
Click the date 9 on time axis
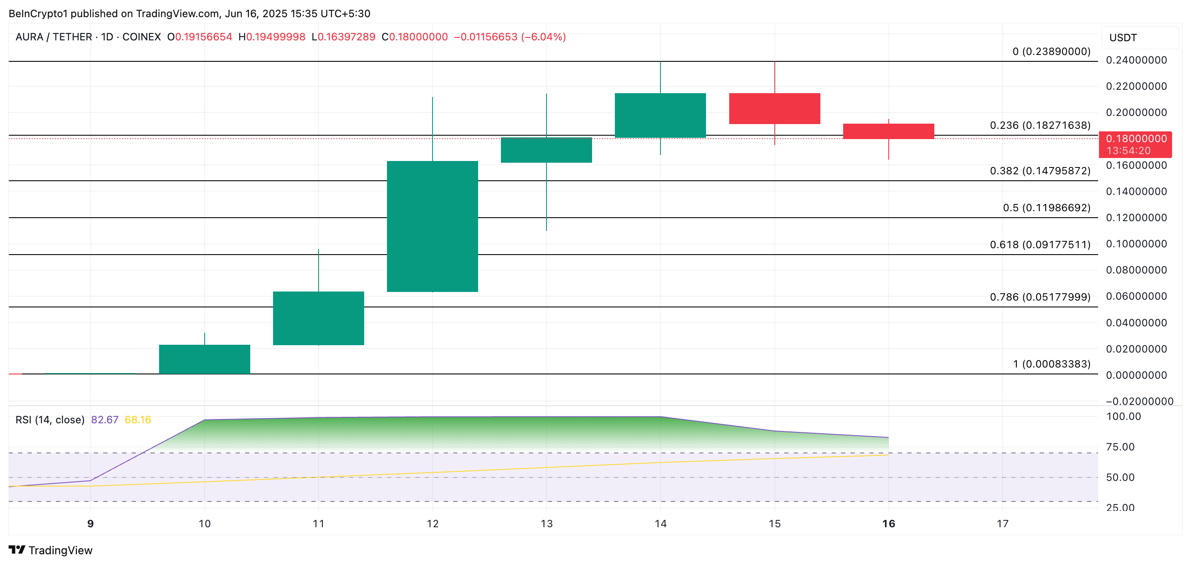pos(91,523)
